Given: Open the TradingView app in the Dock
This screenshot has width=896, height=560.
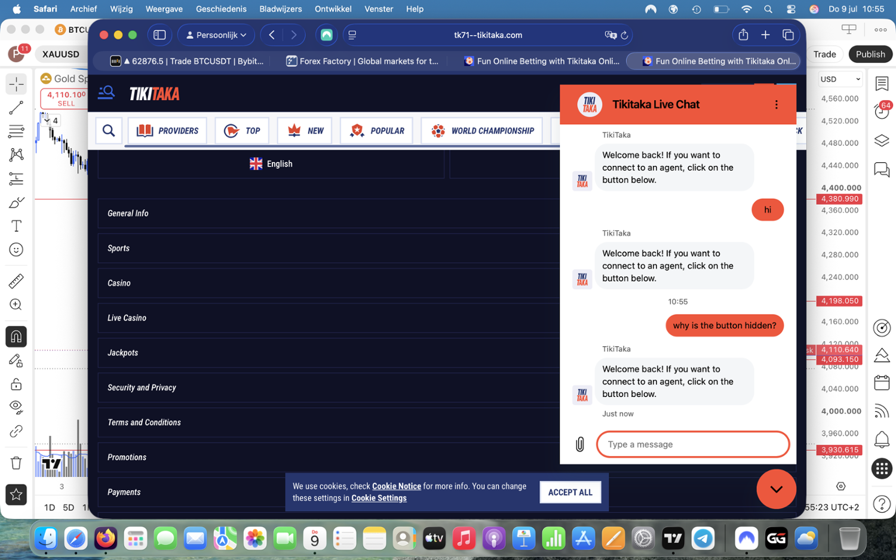Looking at the screenshot, I should [673, 539].
